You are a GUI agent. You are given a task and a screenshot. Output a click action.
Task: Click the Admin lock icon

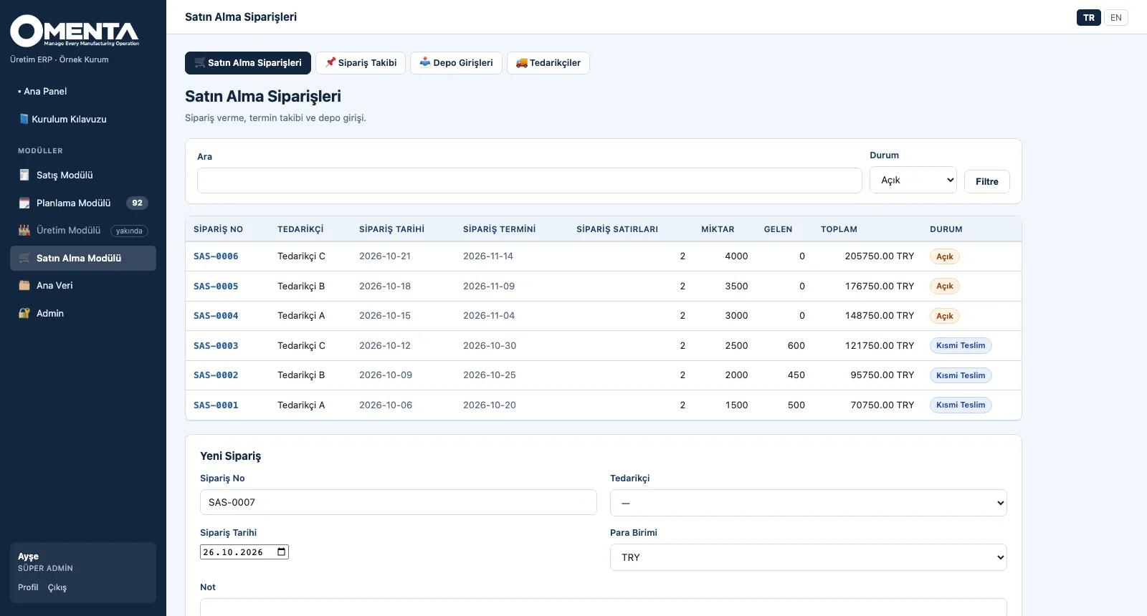click(x=24, y=313)
